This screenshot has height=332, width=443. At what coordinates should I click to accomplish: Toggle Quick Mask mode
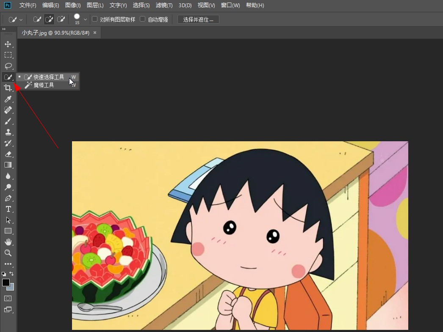(x=8, y=299)
